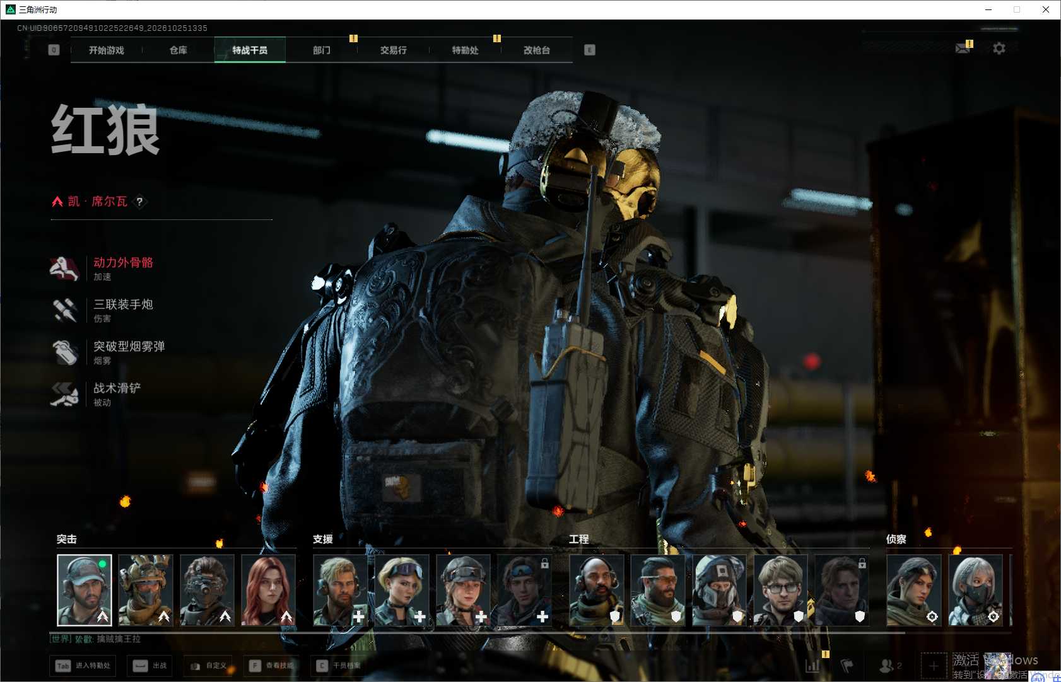Click the 进入特勤处 Tab button
The height and width of the screenshot is (682, 1061).
point(83,666)
